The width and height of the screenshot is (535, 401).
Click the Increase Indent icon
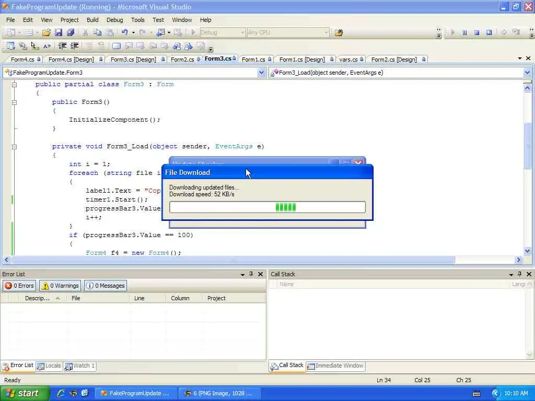(74, 46)
